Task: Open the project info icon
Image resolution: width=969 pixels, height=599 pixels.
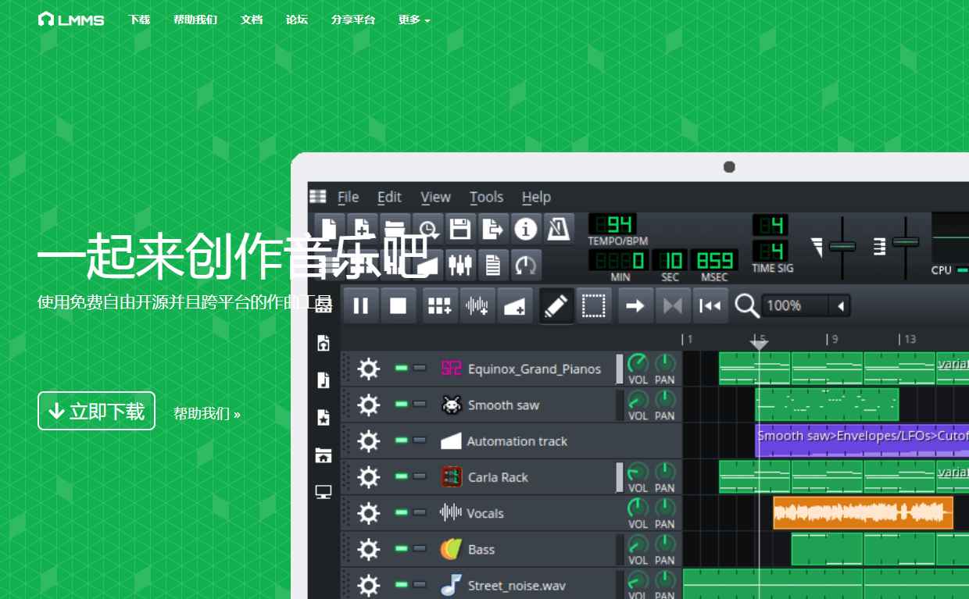Action: (x=526, y=229)
